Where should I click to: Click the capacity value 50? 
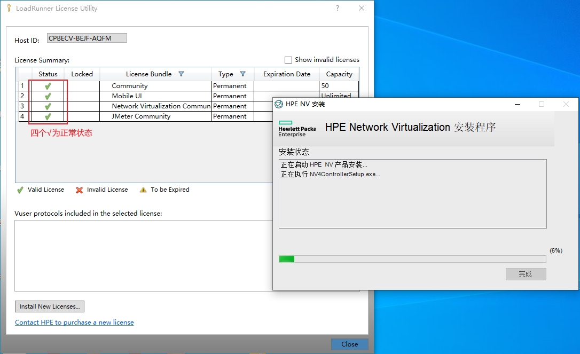325,86
